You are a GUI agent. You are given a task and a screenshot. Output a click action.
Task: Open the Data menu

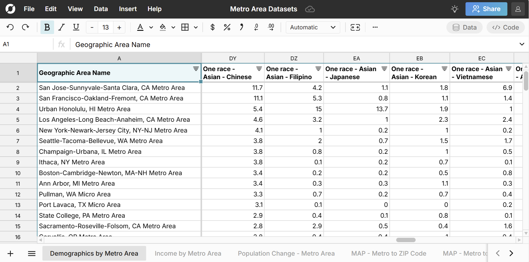pos(101,9)
